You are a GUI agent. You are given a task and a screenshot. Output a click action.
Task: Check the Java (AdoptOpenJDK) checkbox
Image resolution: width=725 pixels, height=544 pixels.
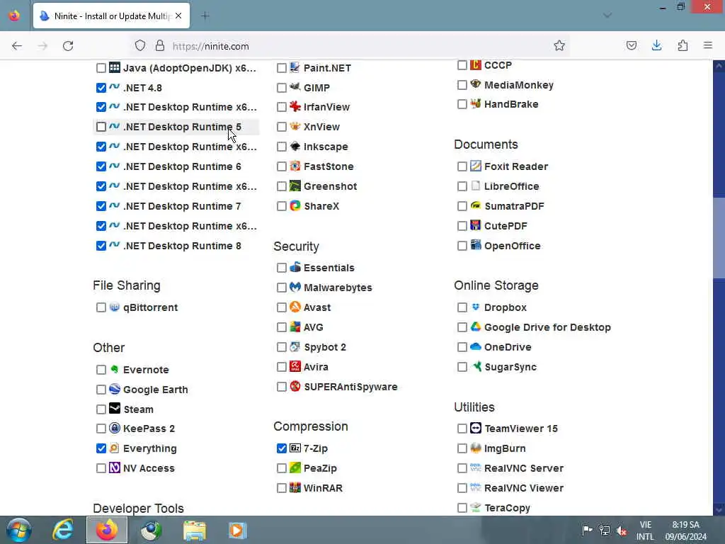point(101,68)
